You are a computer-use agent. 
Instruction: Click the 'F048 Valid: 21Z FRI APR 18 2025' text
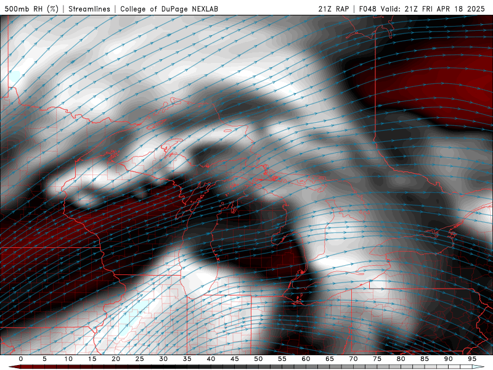click(422, 9)
